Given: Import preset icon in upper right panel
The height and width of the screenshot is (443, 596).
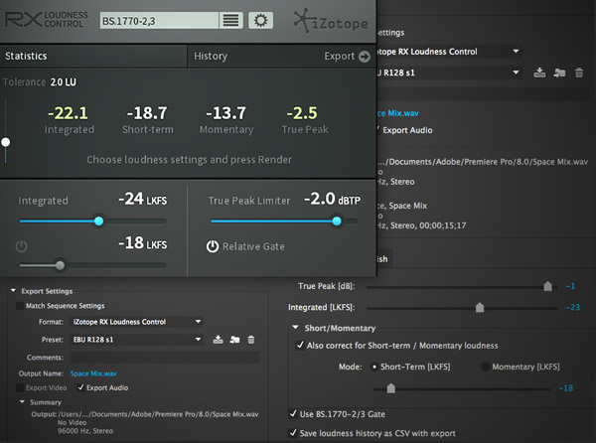Looking at the screenshot, I should (559, 73).
